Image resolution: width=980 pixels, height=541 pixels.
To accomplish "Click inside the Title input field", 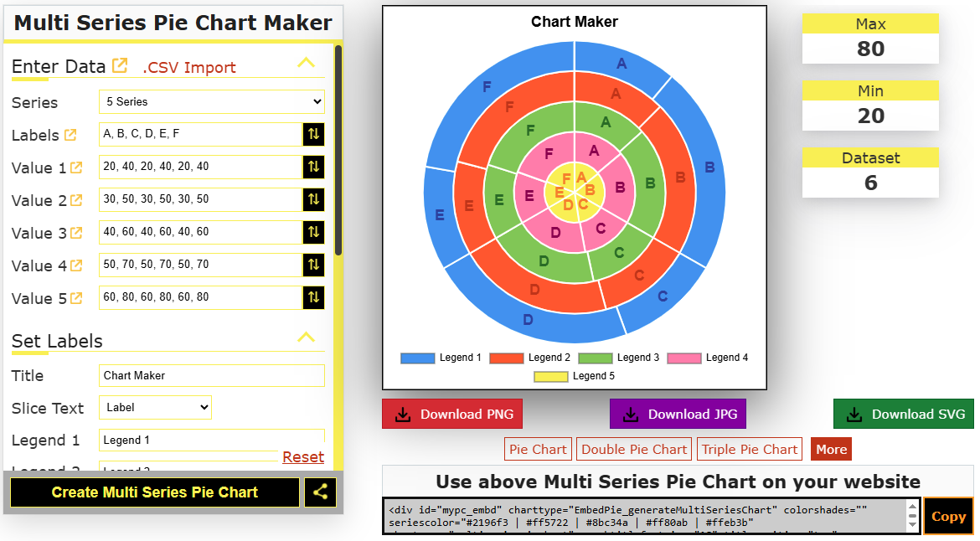I will [x=211, y=375].
